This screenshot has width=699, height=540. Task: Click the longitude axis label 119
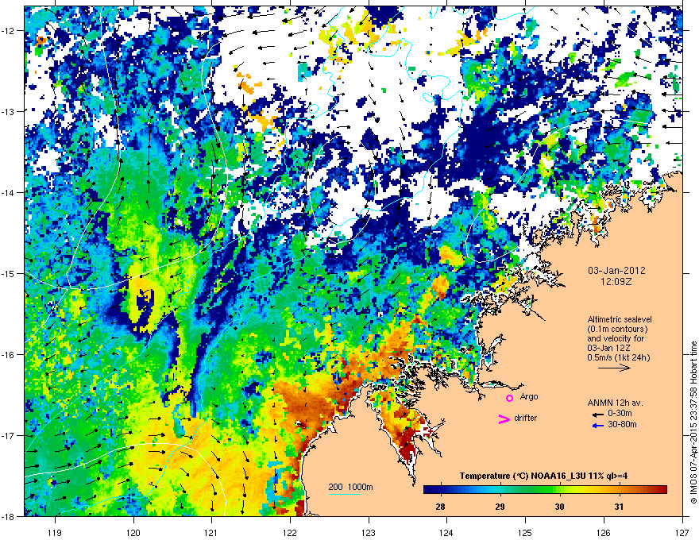(x=55, y=532)
